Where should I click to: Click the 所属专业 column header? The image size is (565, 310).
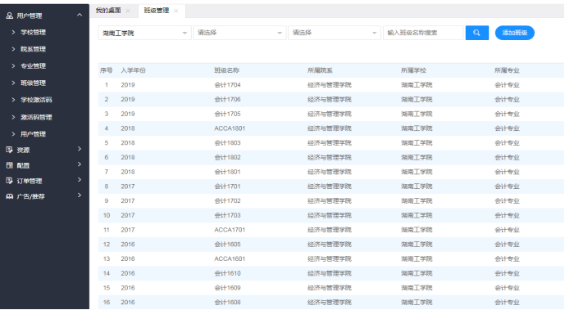[507, 70]
